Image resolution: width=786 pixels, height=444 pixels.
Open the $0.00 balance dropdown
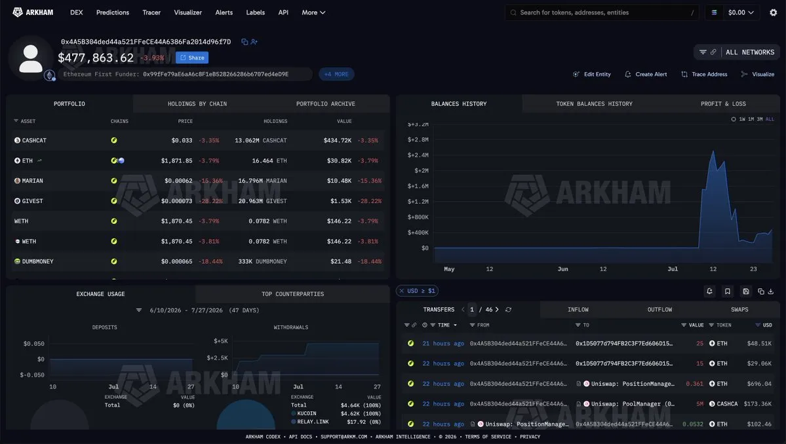(x=741, y=12)
